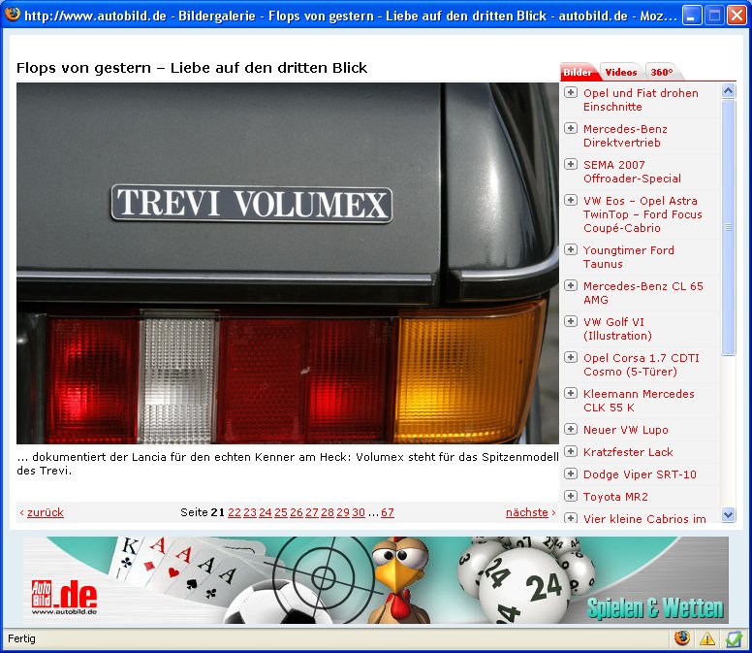
Task: Open gallery page 30
Action: [x=359, y=512]
